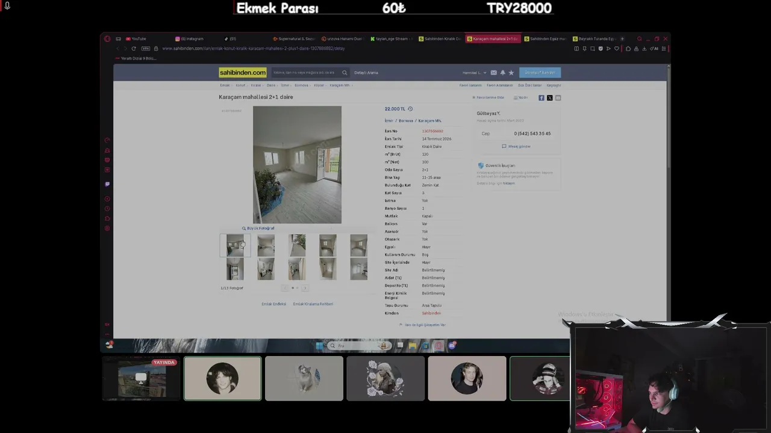Image resolution: width=771 pixels, height=433 pixels.
Task: Click Büyük Fotoğraf link
Action: click(x=258, y=228)
